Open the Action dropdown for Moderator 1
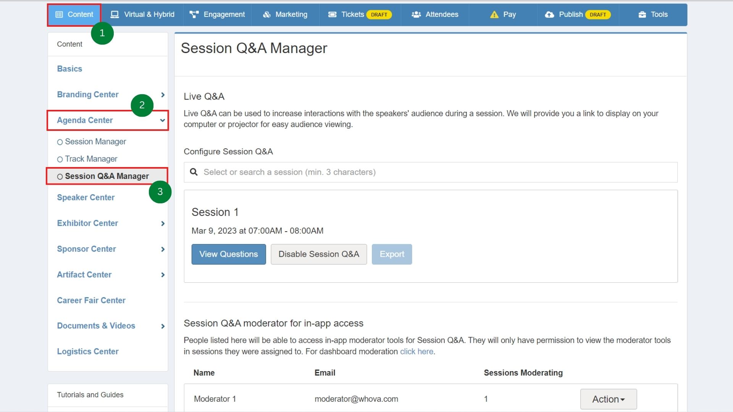 point(608,399)
